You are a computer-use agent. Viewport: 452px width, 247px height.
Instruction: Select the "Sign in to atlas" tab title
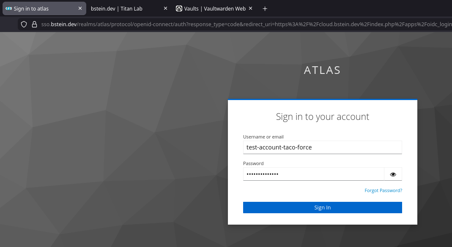click(x=31, y=8)
